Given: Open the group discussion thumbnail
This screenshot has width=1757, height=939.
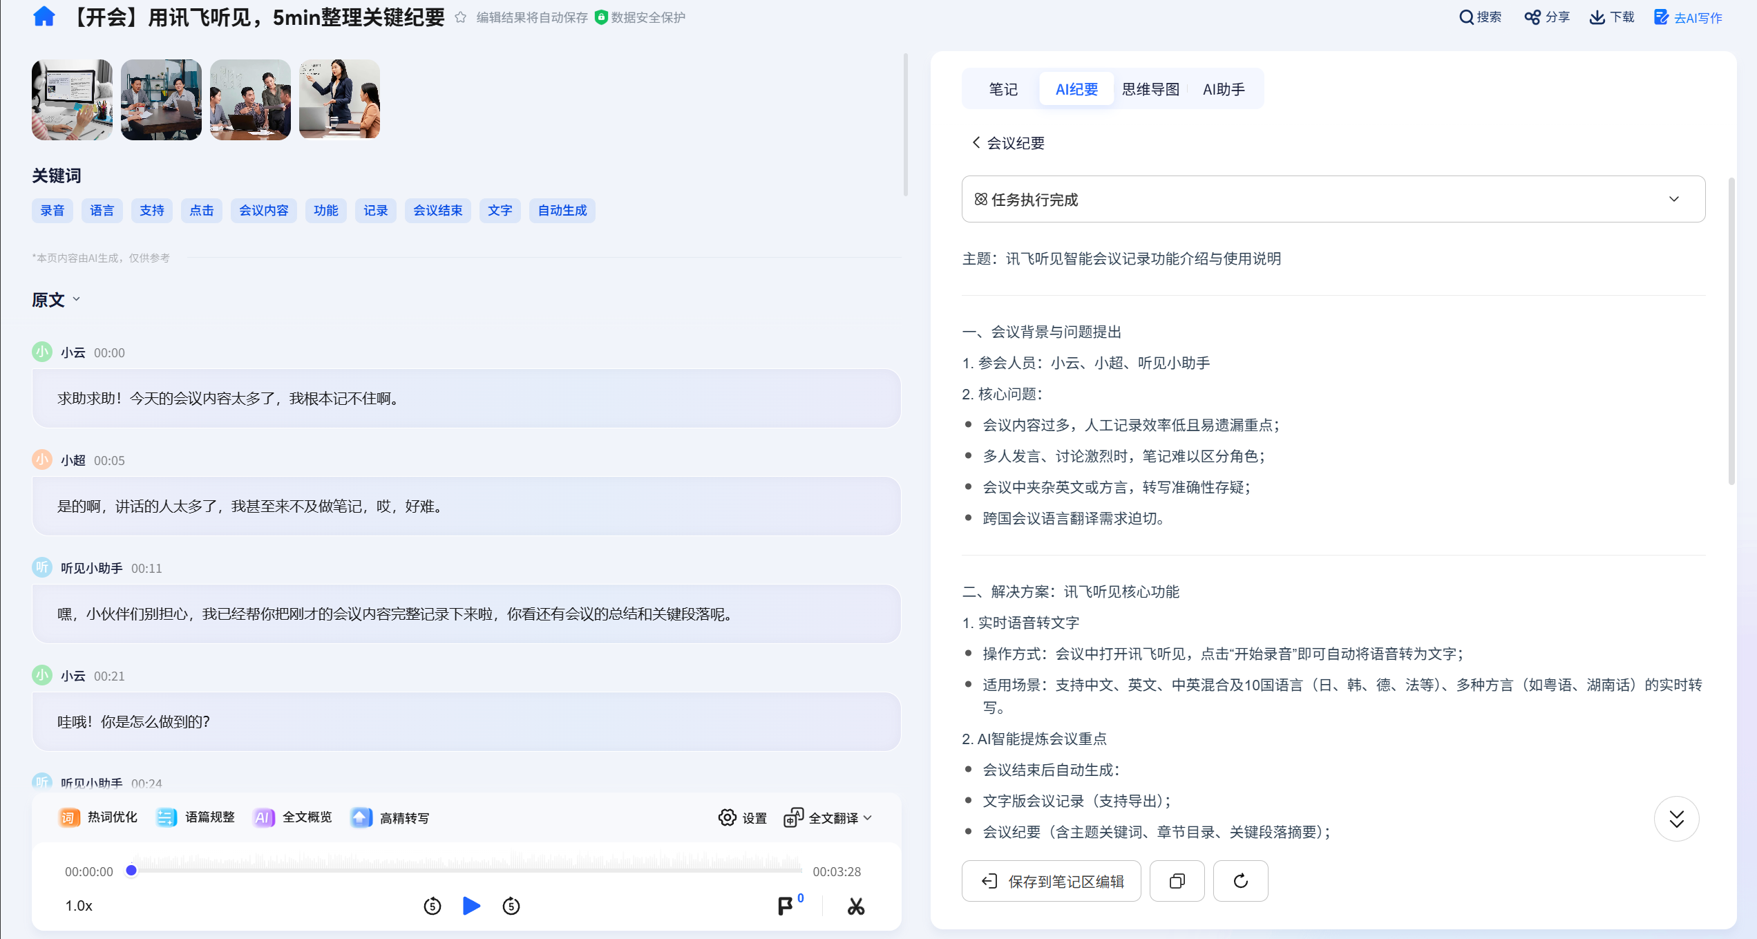Looking at the screenshot, I should click(250, 99).
